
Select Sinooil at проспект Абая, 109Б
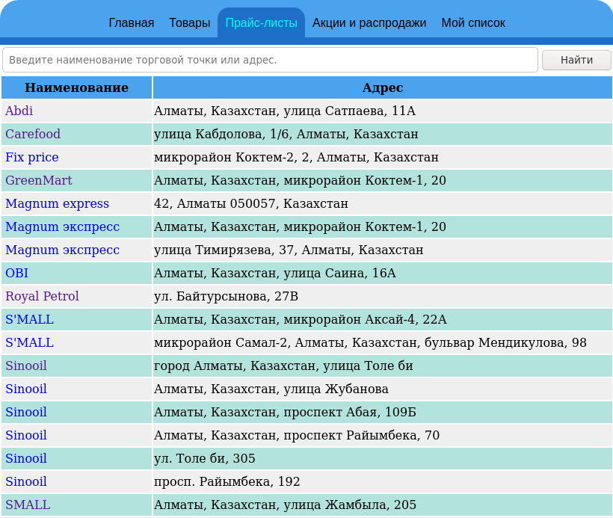26,413
